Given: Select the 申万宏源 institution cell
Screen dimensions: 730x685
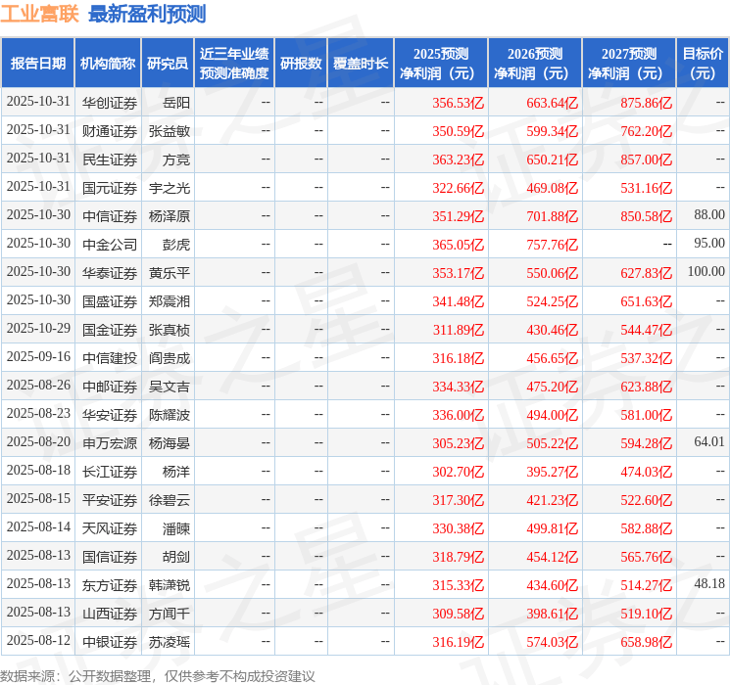Looking at the screenshot, I should tap(110, 443).
